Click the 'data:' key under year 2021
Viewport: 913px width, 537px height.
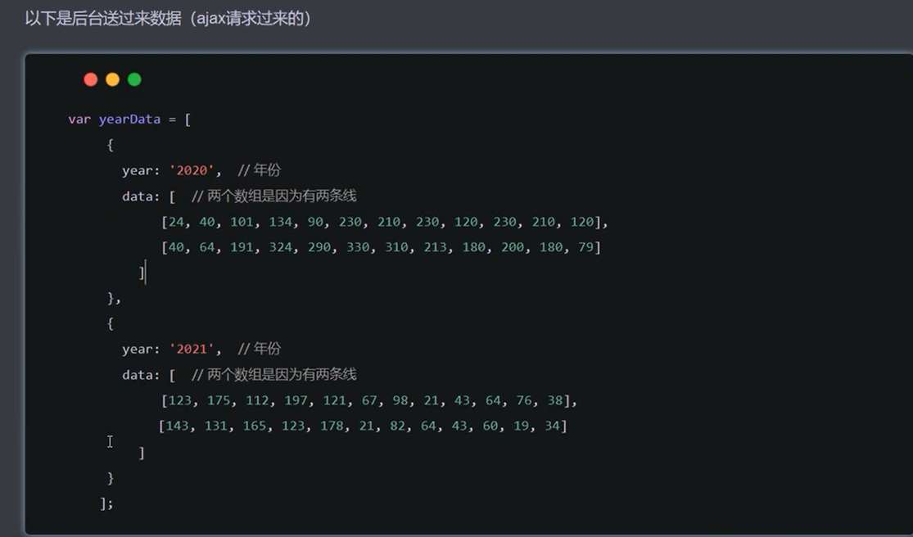point(140,375)
